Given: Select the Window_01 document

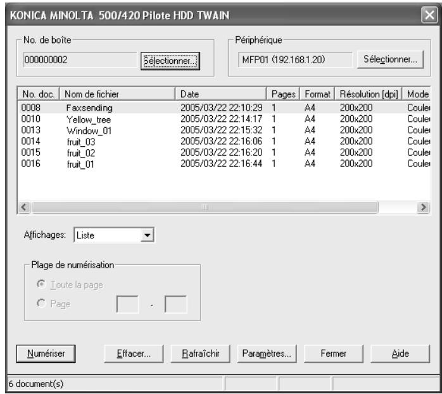Looking at the screenshot, I should [89, 130].
